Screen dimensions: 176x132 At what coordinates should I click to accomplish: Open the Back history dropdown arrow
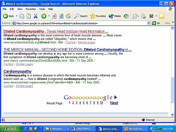[x=16, y=16]
